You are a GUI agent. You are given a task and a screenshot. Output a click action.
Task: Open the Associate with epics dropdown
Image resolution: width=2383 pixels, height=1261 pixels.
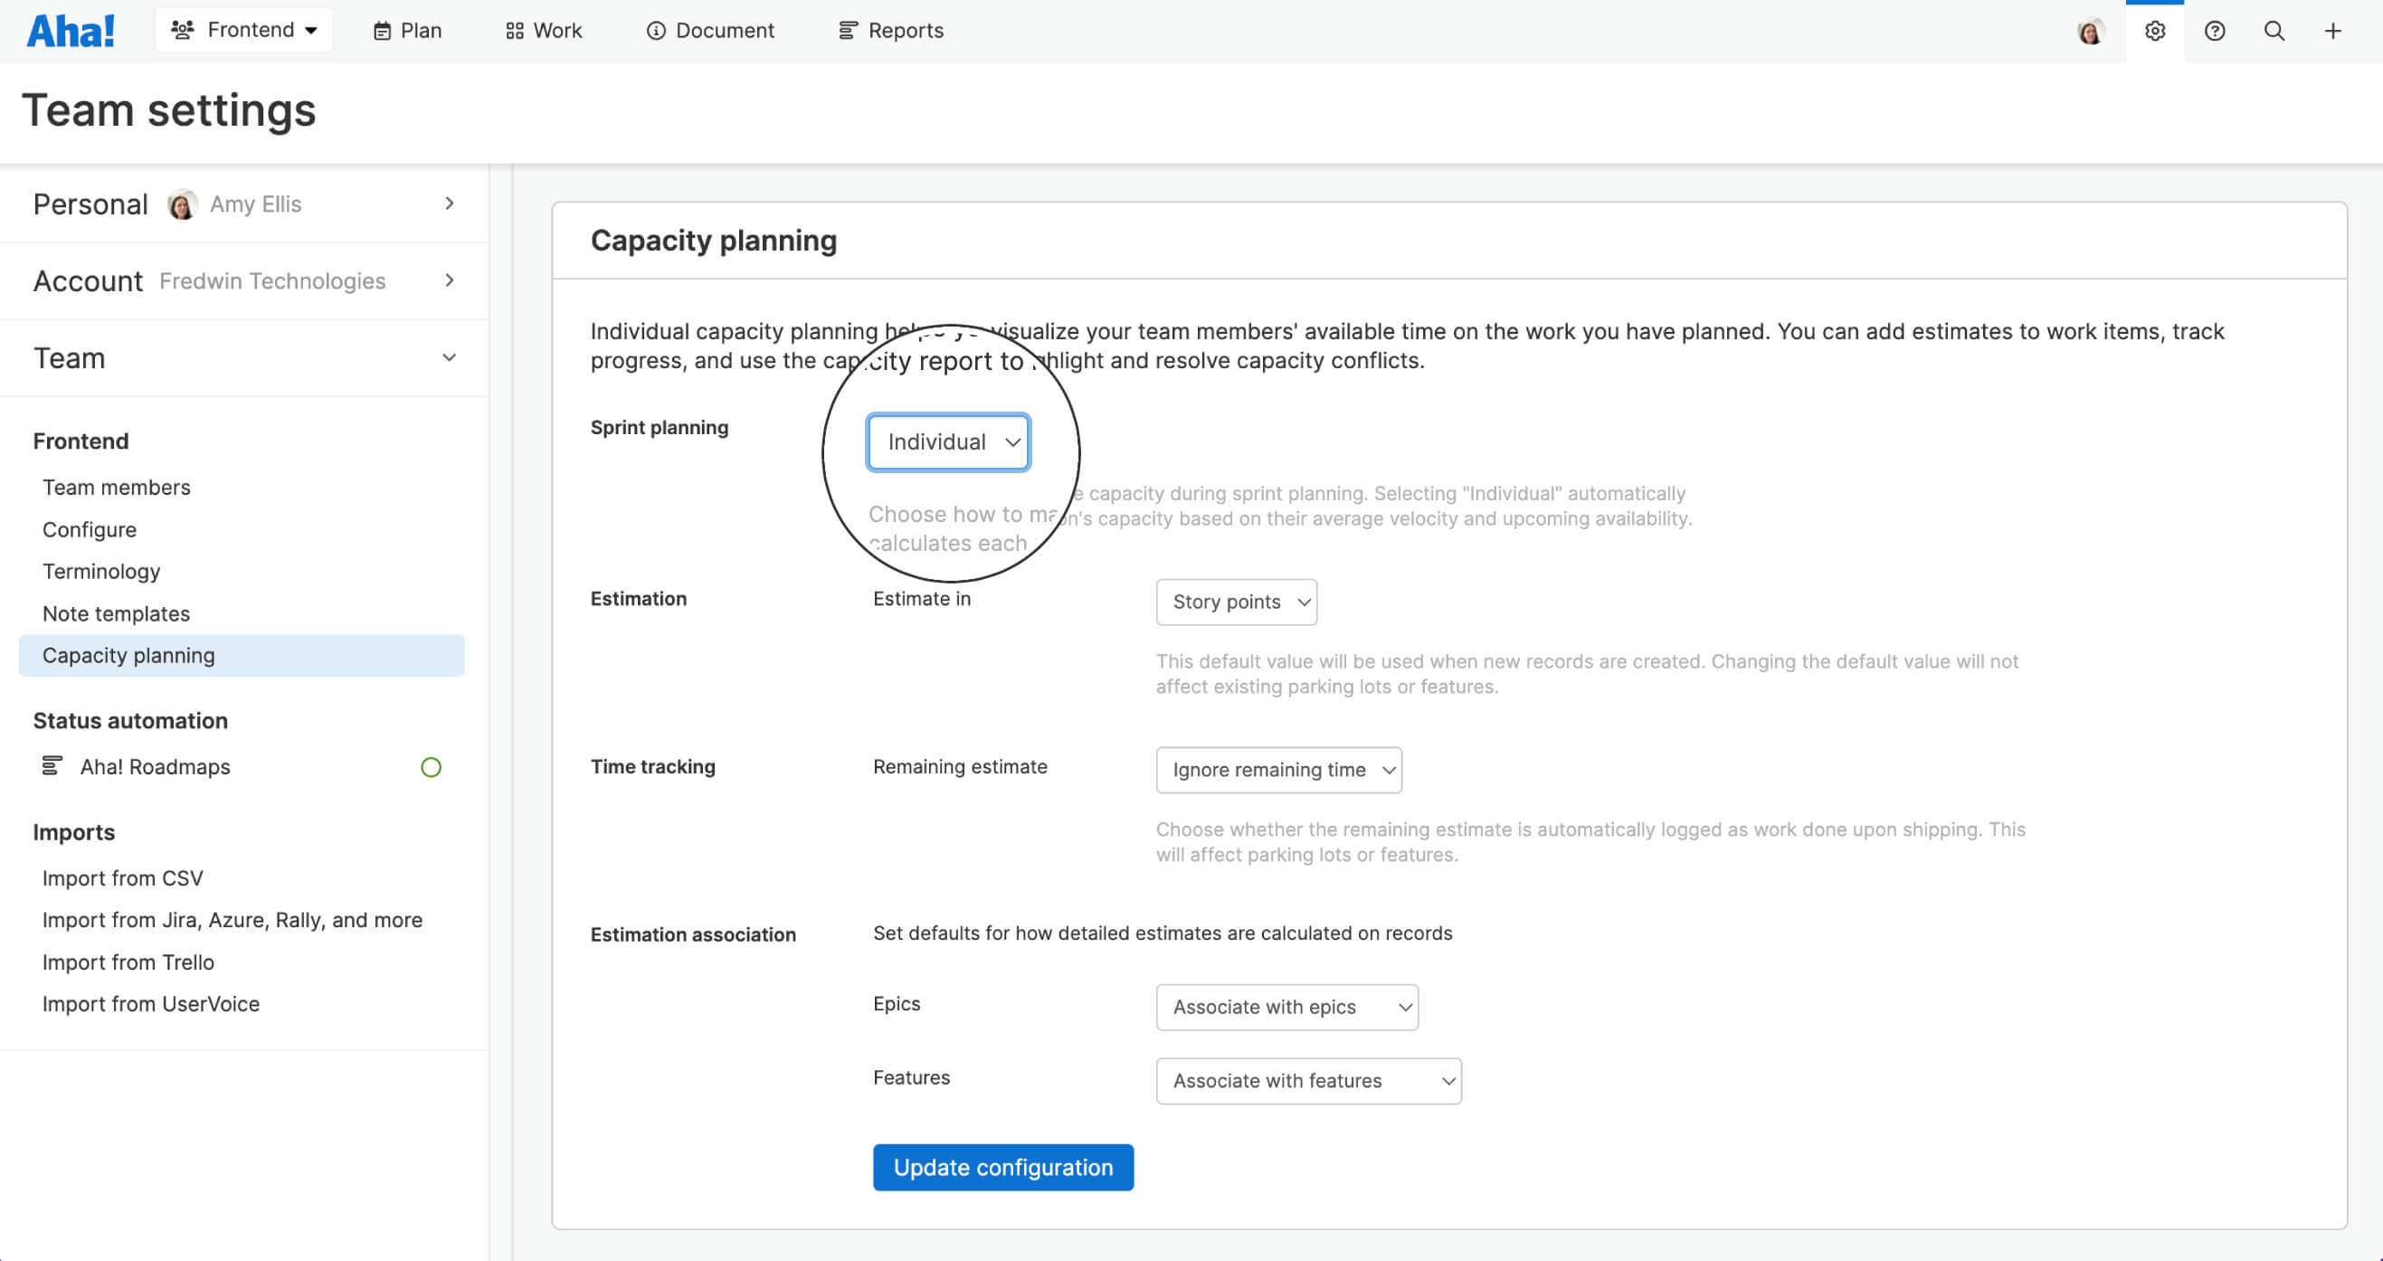coord(1286,1007)
